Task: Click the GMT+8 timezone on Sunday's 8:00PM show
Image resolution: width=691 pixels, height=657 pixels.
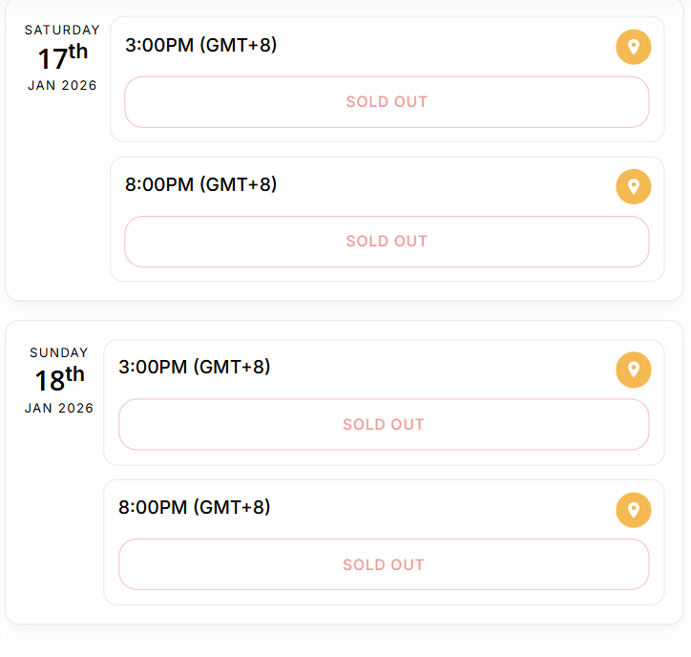Action: point(232,507)
